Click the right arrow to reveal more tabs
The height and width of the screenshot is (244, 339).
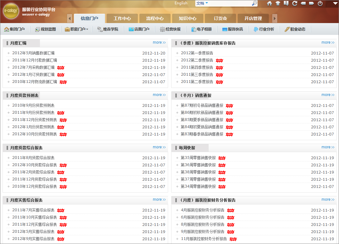point(274,18)
